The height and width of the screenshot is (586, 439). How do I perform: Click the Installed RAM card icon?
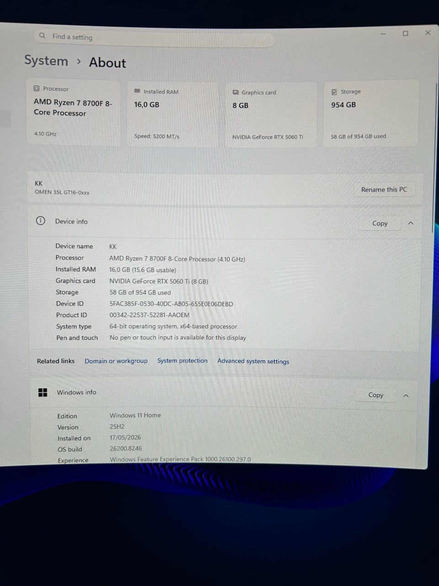tap(137, 91)
